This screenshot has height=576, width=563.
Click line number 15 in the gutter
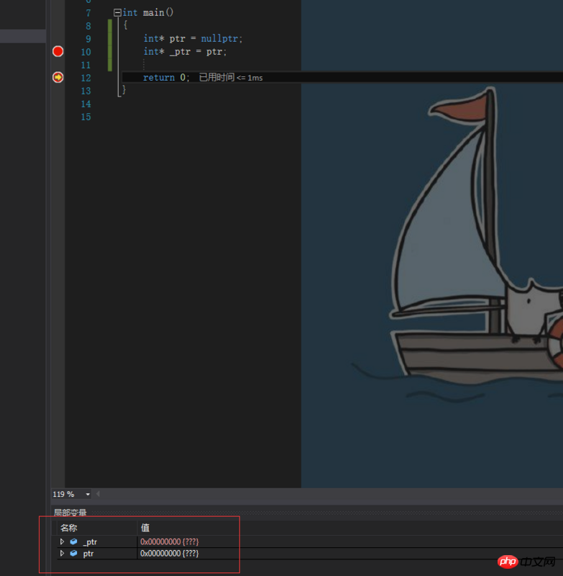[86, 117]
